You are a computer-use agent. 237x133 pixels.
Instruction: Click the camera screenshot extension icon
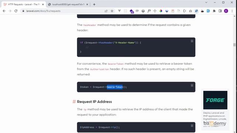(x=190, y=11)
